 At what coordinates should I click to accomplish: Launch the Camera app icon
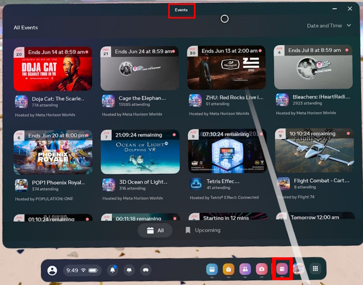click(x=261, y=269)
